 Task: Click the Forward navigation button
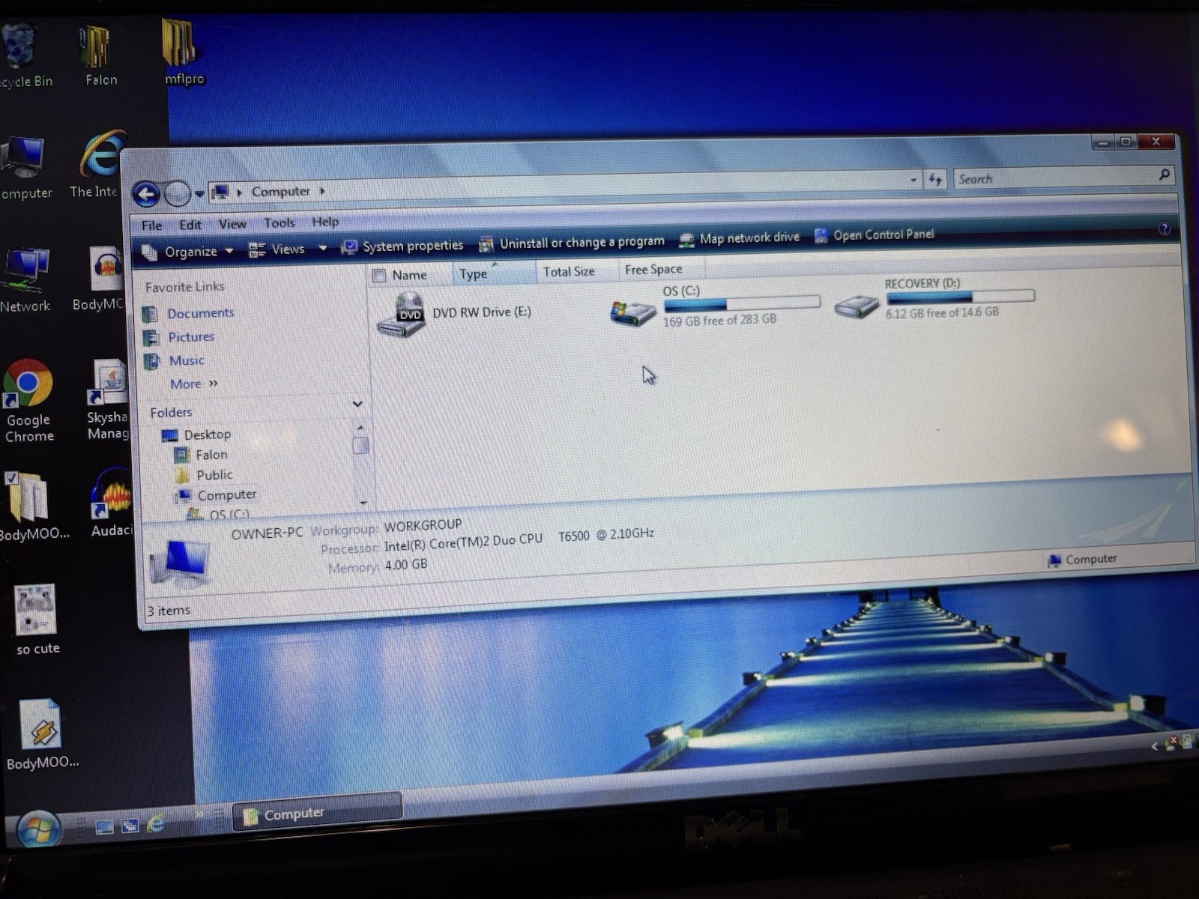point(178,194)
